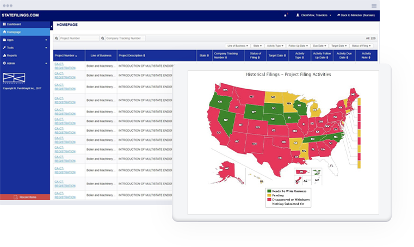The image size is (414, 247).
Task: Open the first CA-CT-REGISTRATION project link
Action: (65, 66)
